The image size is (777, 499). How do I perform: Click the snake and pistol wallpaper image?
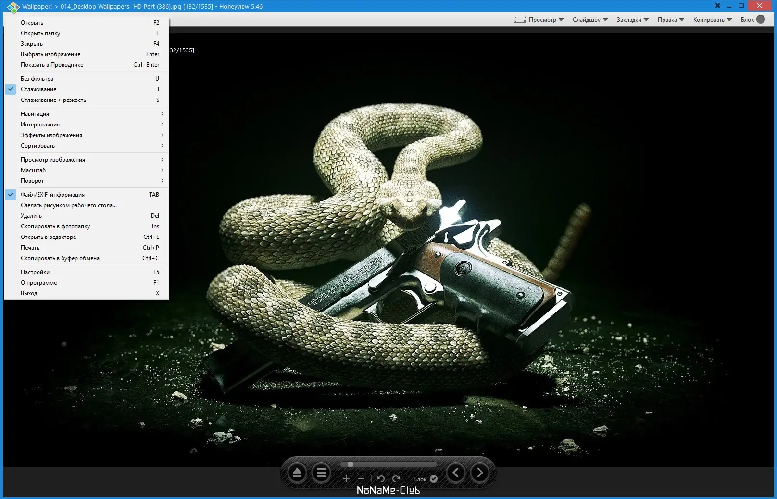(388, 250)
